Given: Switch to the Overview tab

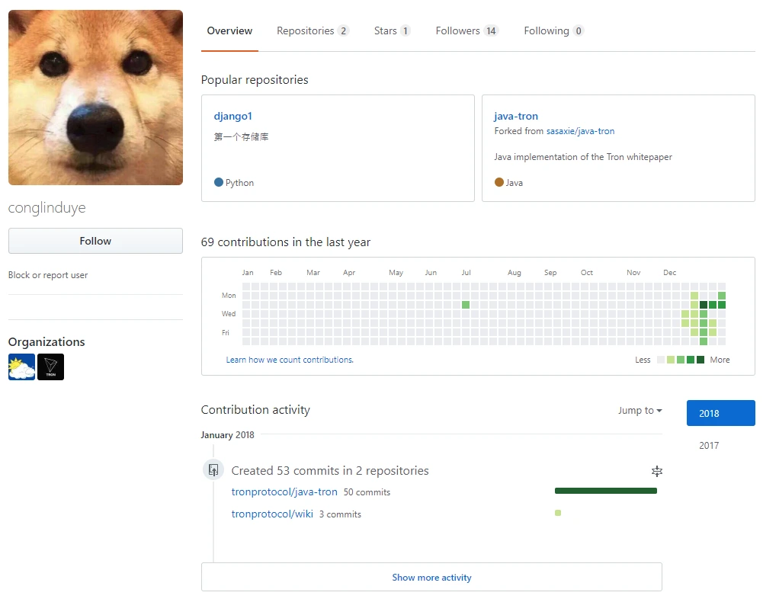Looking at the screenshot, I should pos(229,30).
